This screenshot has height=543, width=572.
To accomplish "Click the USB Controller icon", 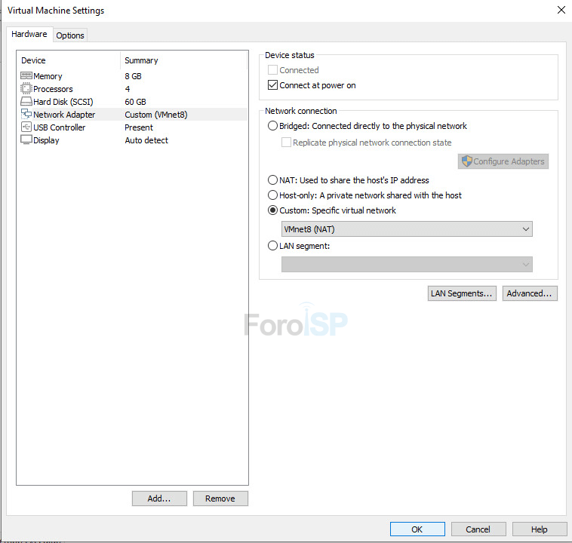I will pyautogui.click(x=26, y=127).
